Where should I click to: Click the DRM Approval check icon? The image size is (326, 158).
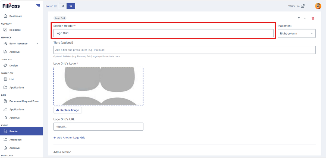click(5, 118)
